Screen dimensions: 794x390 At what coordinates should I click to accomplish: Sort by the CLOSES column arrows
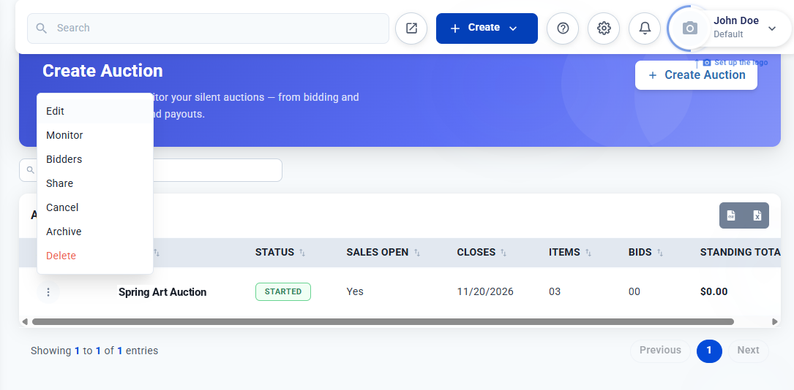click(503, 253)
